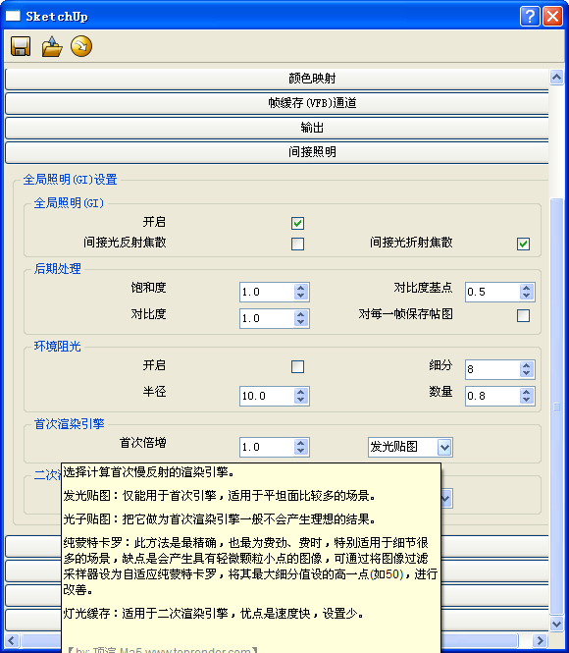This screenshot has height=653, width=569.
Task: Expand the 颜色映射 rollout
Action: 277,79
